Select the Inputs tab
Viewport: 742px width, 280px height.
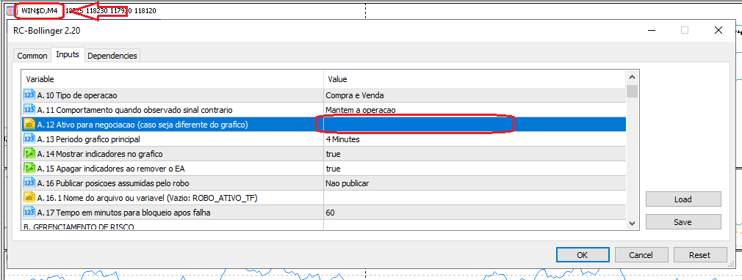click(x=68, y=54)
